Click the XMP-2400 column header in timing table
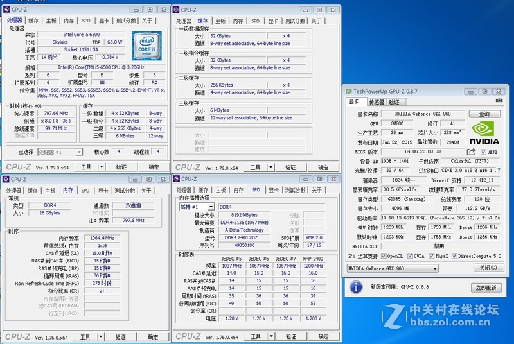The image size is (514, 344). point(313,258)
